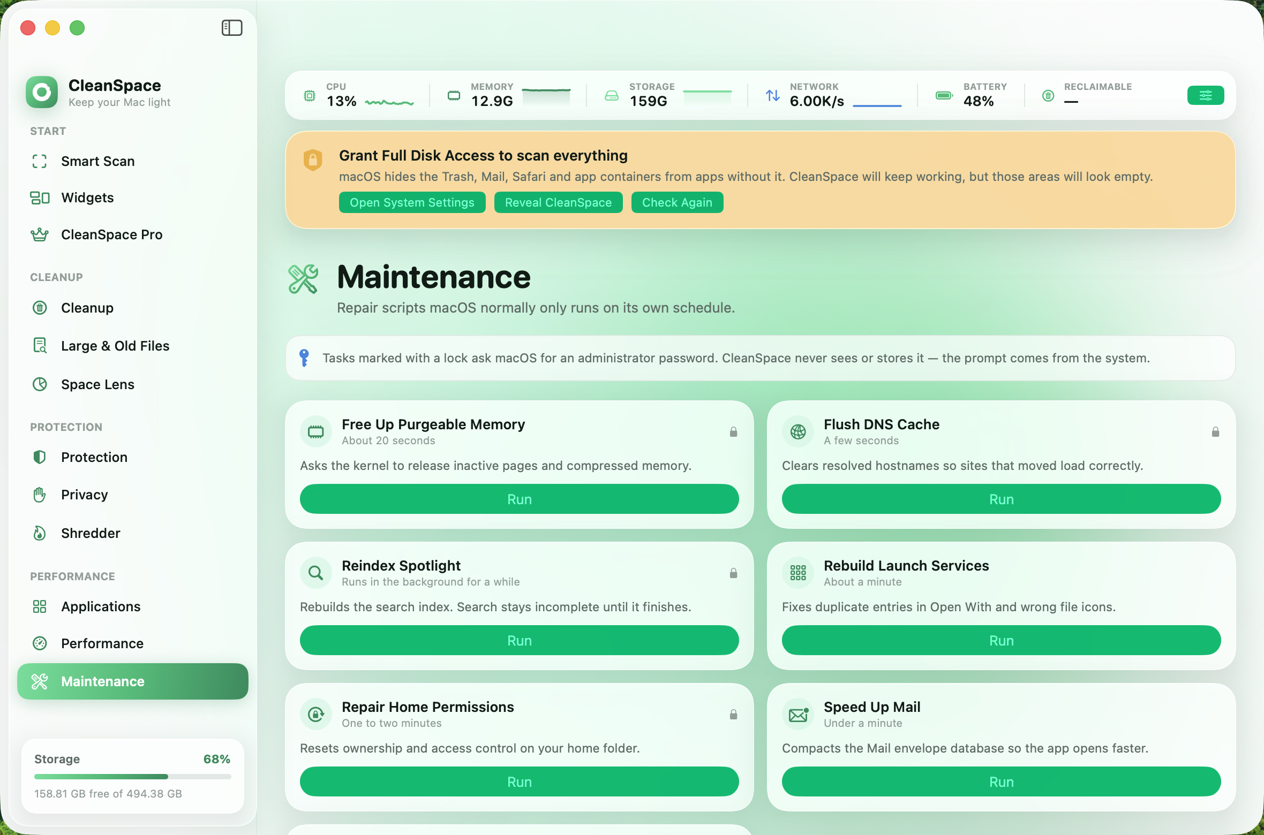
Task: Click the CleanSpace Pro crown icon
Action: pyautogui.click(x=40, y=234)
